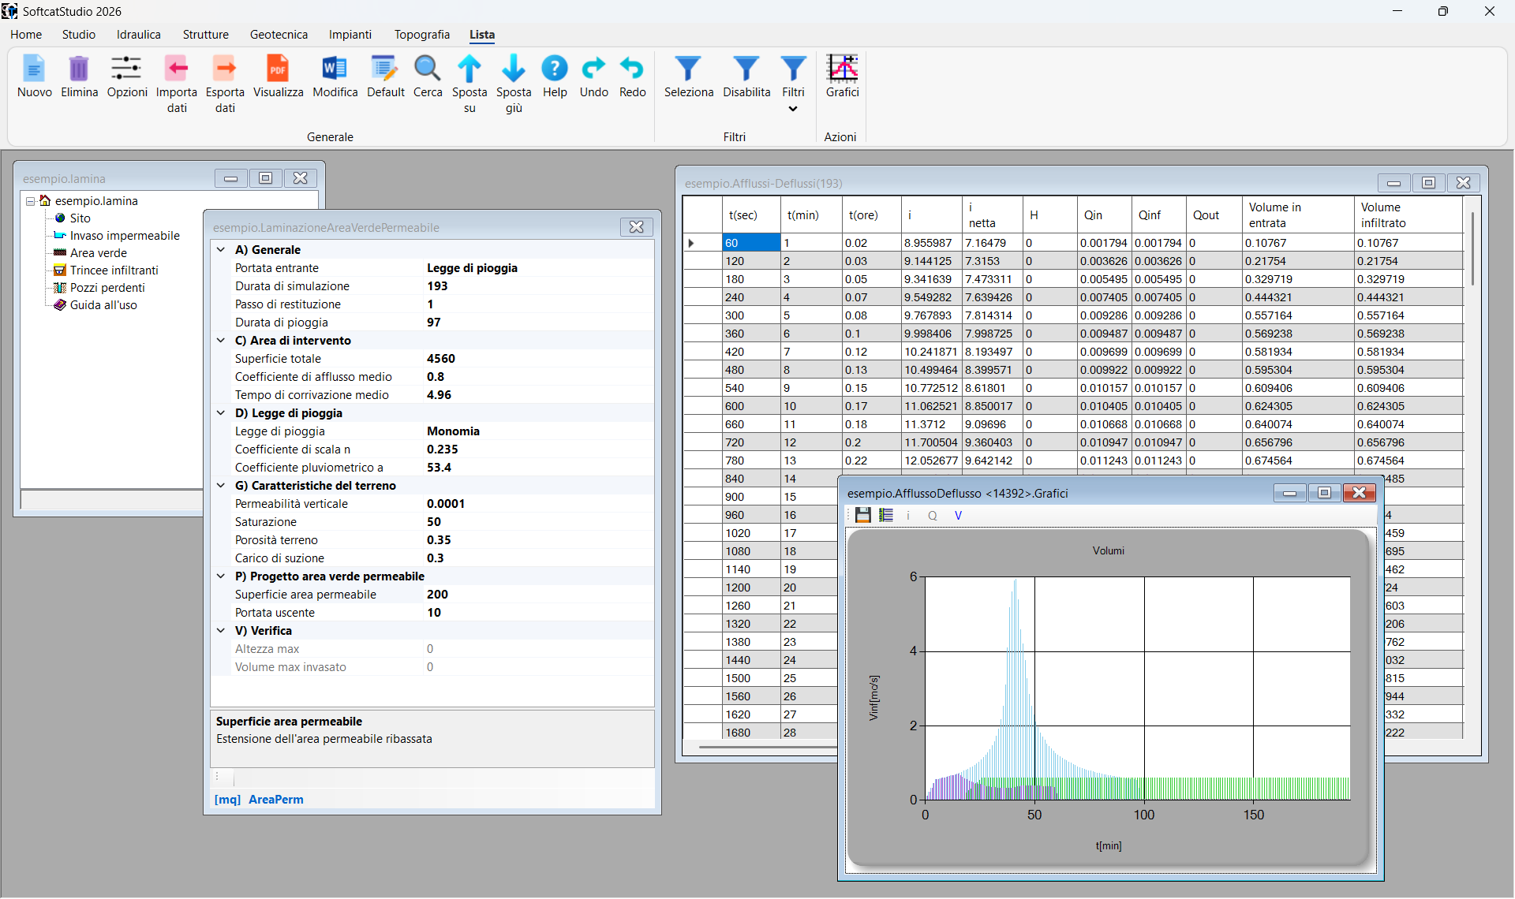1515x899 pixels.
Task: Click the vertical scrollbar of Afflussi-Deflussi table
Action: point(1472,249)
